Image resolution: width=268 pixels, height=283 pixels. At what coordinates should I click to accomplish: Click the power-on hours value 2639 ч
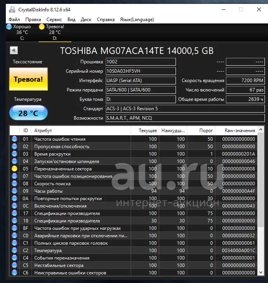[245, 99]
